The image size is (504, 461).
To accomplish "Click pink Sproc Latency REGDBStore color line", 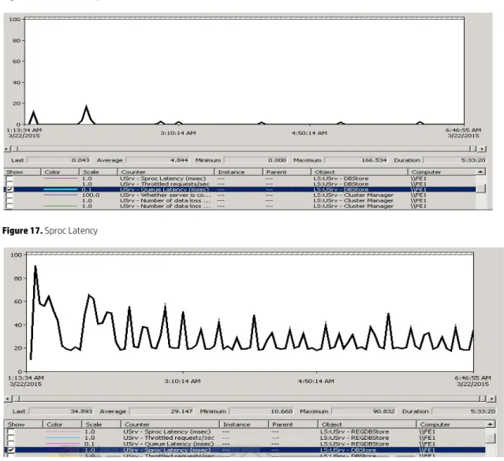I will [x=62, y=432].
